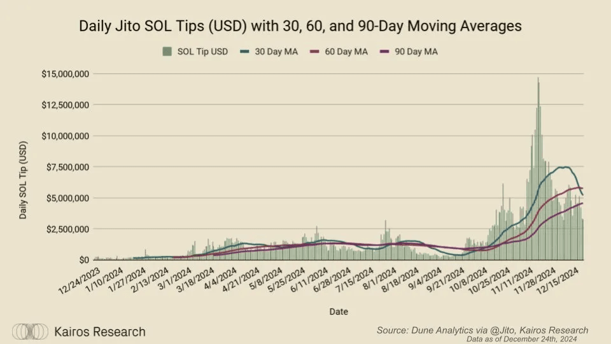
Task: Click the SOL Tip USD legend swatch
Action: [x=167, y=52]
